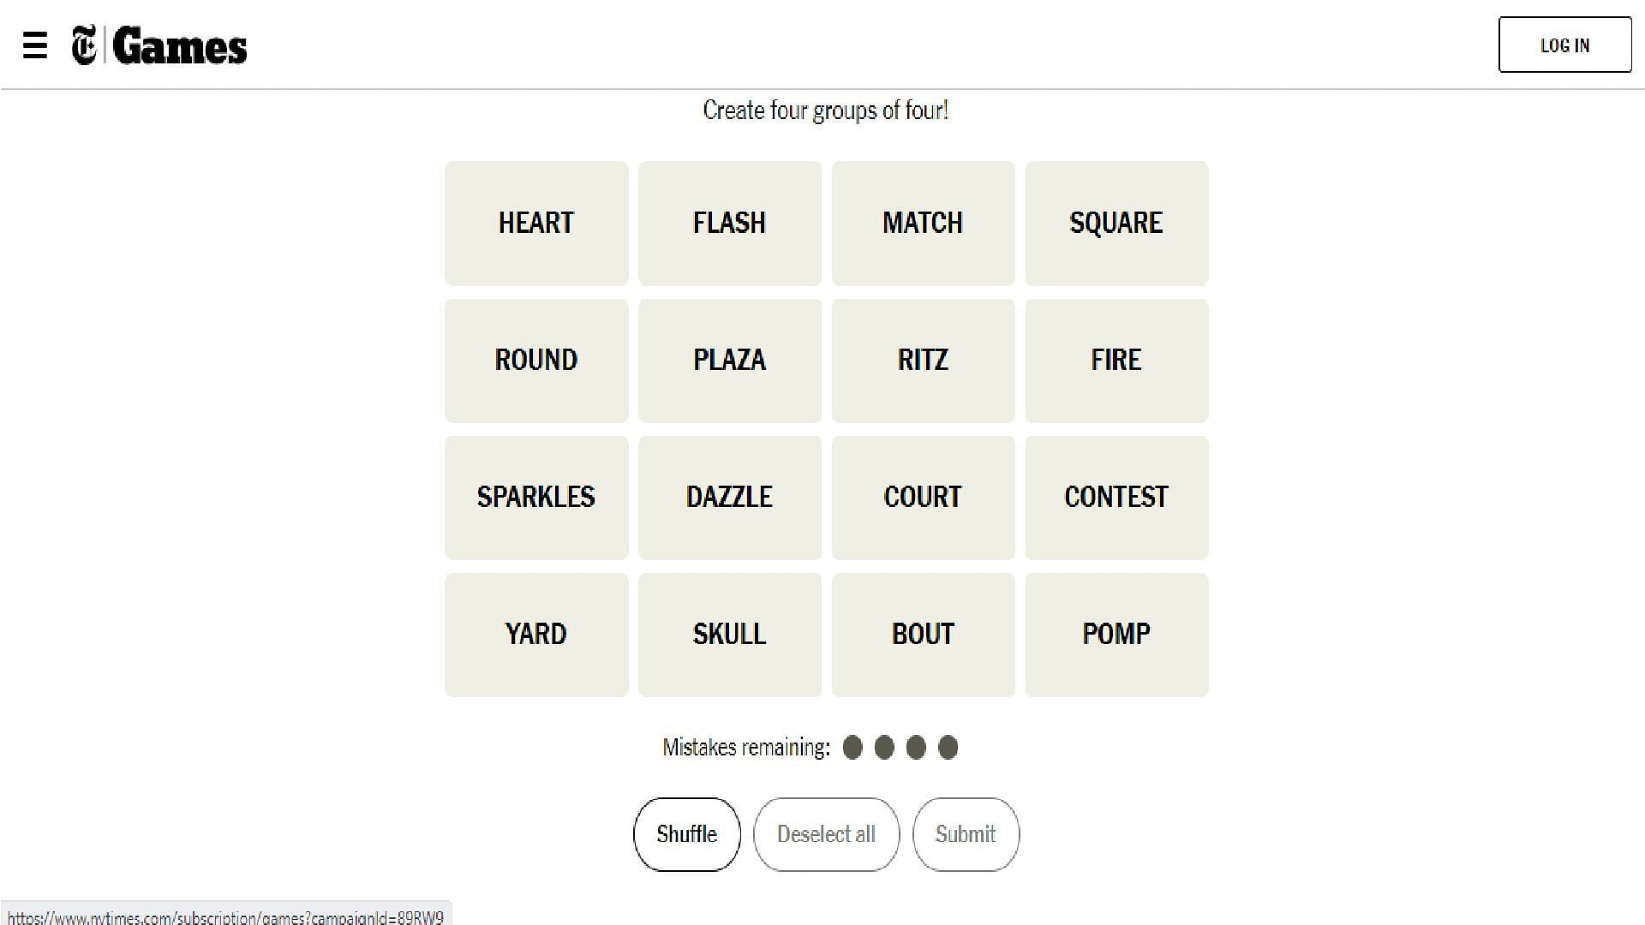This screenshot has width=1645, height=925.
Task: Select the HEART game tile
Action: tap(536, 223)
